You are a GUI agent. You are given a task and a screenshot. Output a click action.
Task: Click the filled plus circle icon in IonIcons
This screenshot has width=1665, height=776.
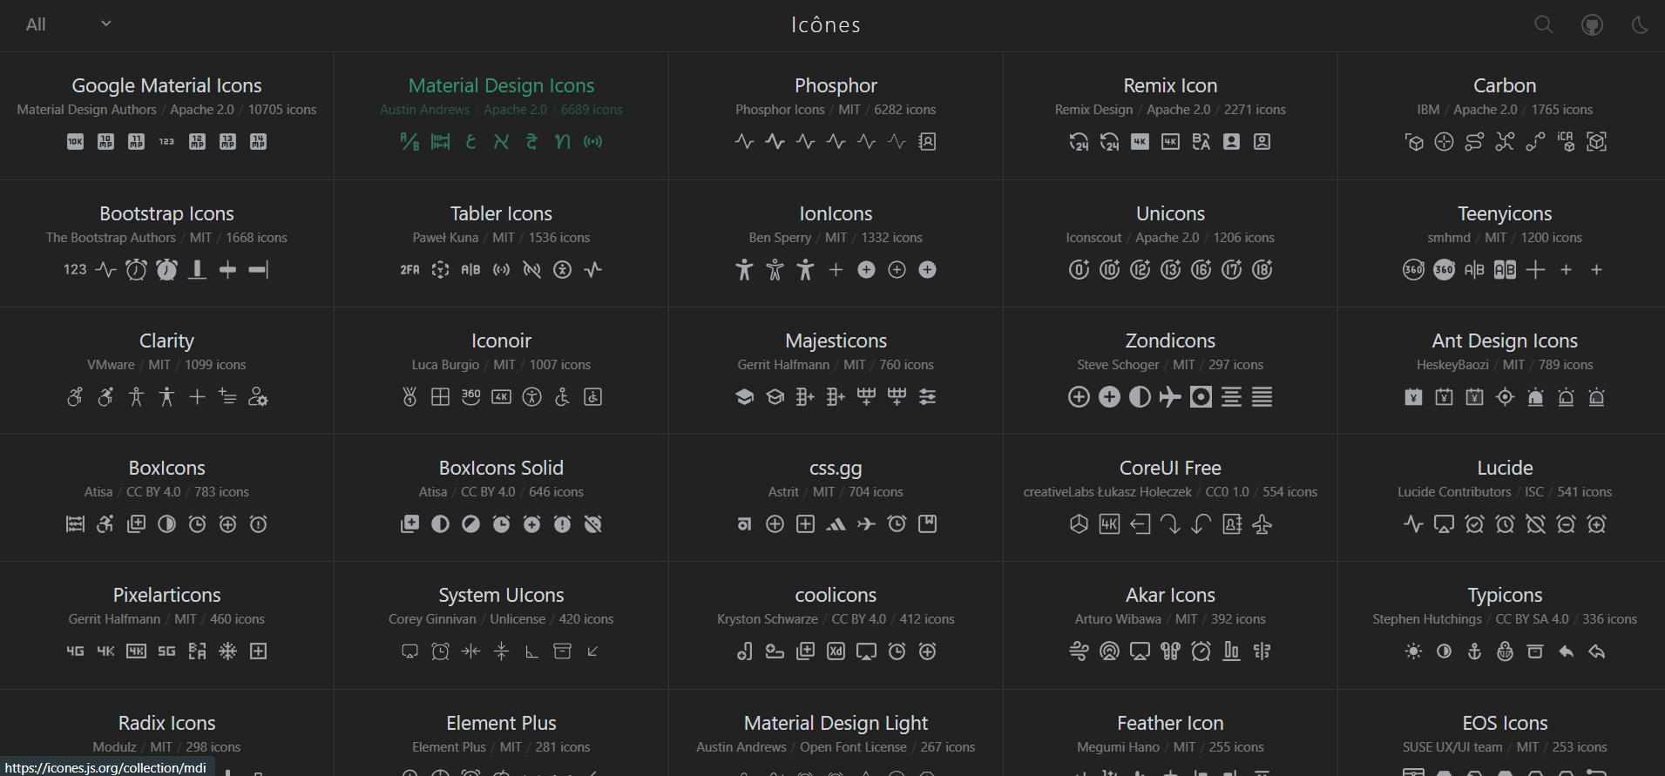pos(866,270)
